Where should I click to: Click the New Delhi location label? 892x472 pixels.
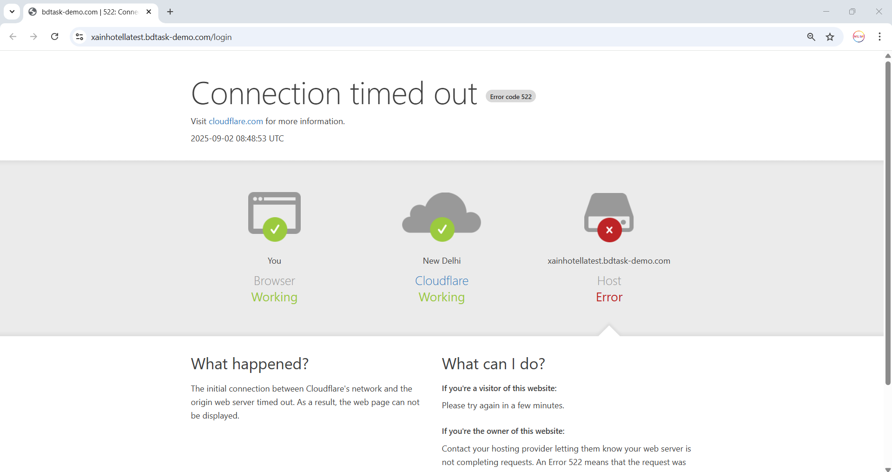pos(442,261)
